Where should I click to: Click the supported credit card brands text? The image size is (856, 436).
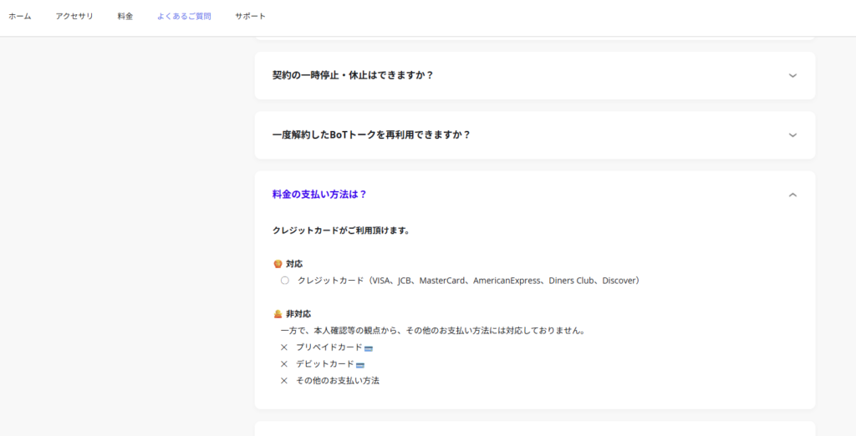468,281
